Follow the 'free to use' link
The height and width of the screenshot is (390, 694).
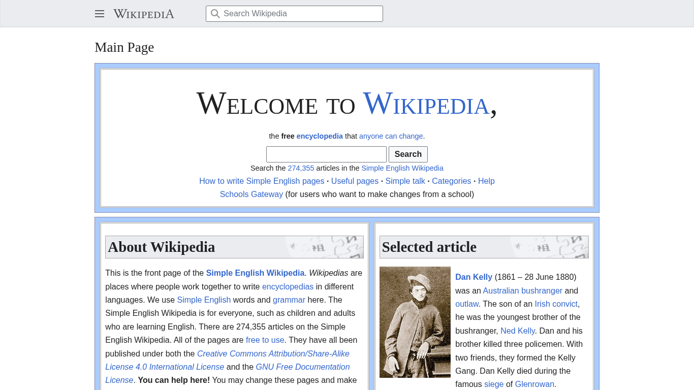[265, 340]
